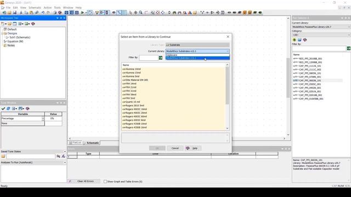Click the Save icon in the main toolbar
The width and height of the screenshot is (351, 197).
pos(15,13)
